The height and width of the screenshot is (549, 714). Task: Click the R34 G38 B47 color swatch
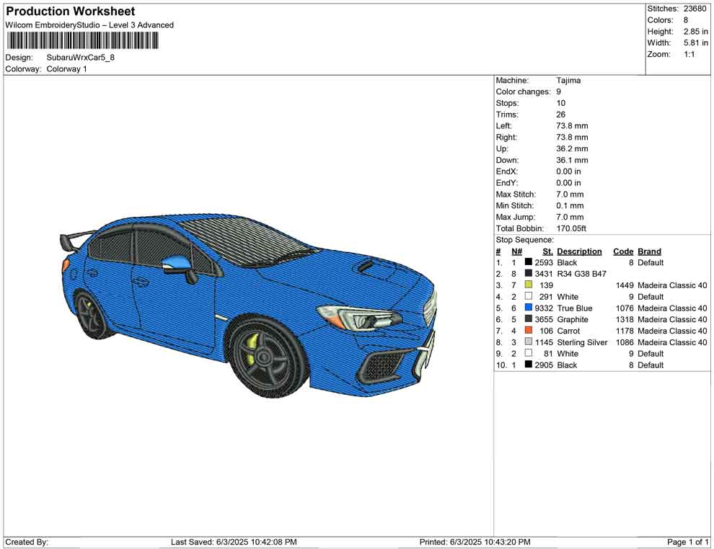pyautogui.click(x=529, y=274)
